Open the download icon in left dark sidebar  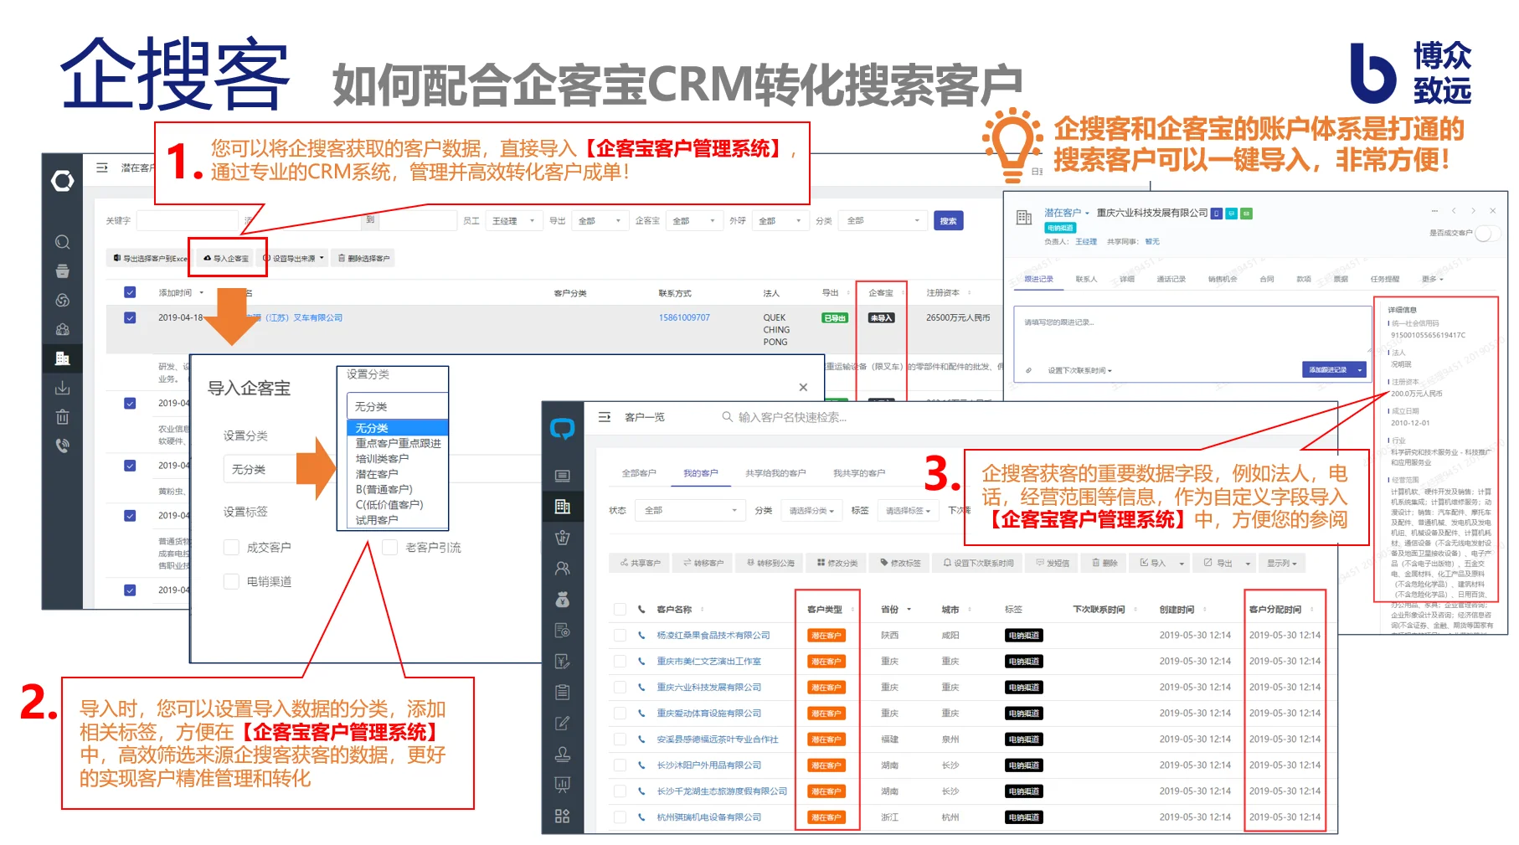(62, 388)
